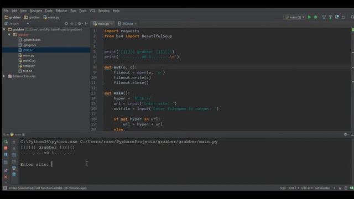Open the Edit menu

pyautogui.click(x=14, y=11)
